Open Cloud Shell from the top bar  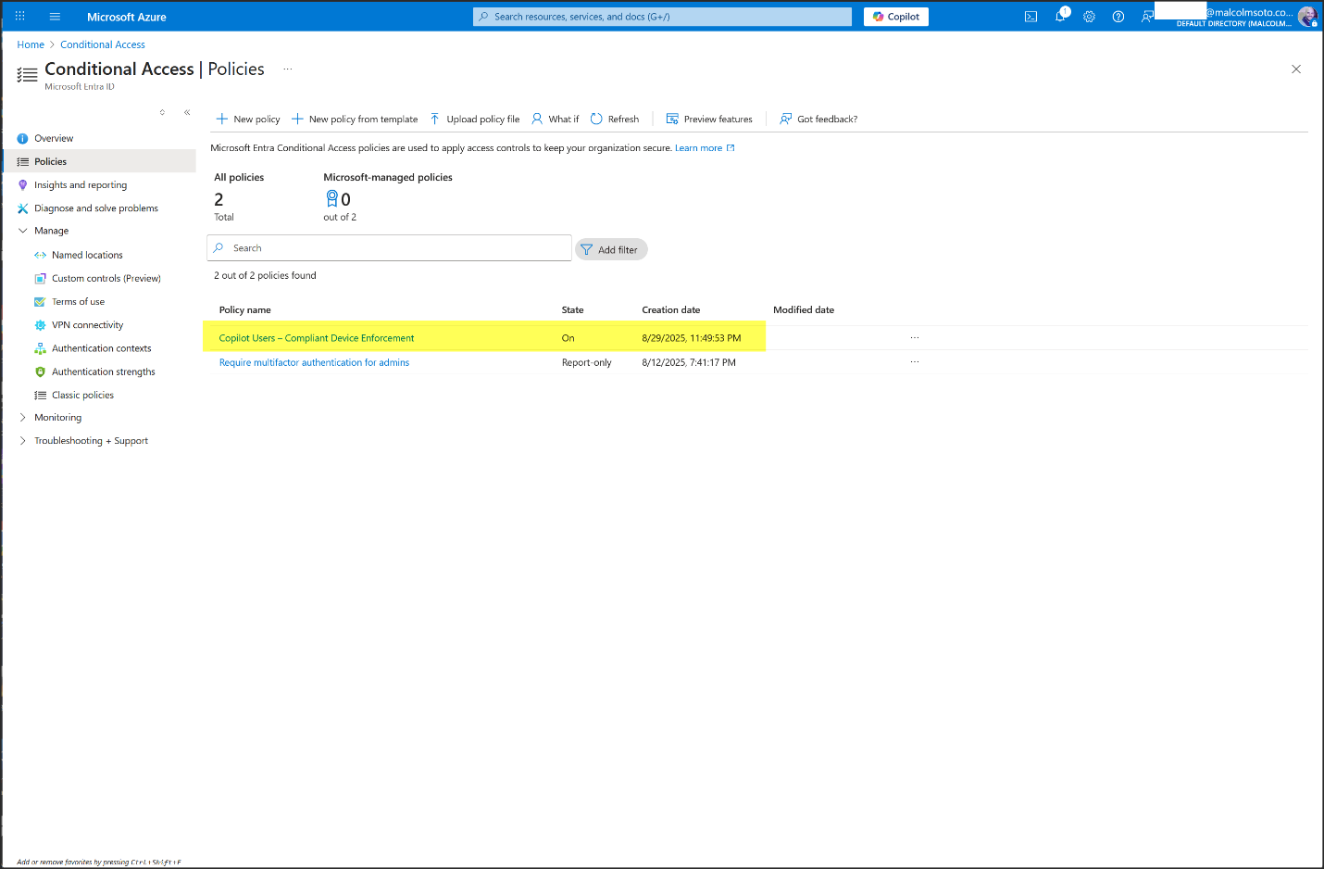point(1030,17)
